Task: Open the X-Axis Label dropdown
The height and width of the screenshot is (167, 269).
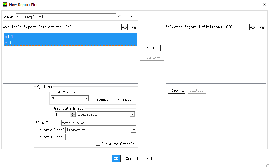Action: click(133, 130)
